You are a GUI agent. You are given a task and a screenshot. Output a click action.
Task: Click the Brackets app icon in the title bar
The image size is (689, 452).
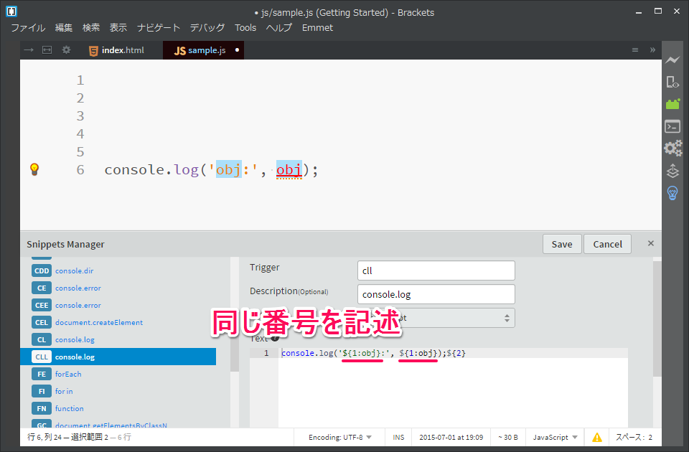[11, 11]
